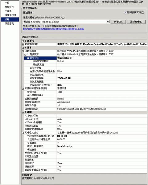Collapse the 2. 基本 section
This screenshot has height=185, width=148.
(23, 48)
